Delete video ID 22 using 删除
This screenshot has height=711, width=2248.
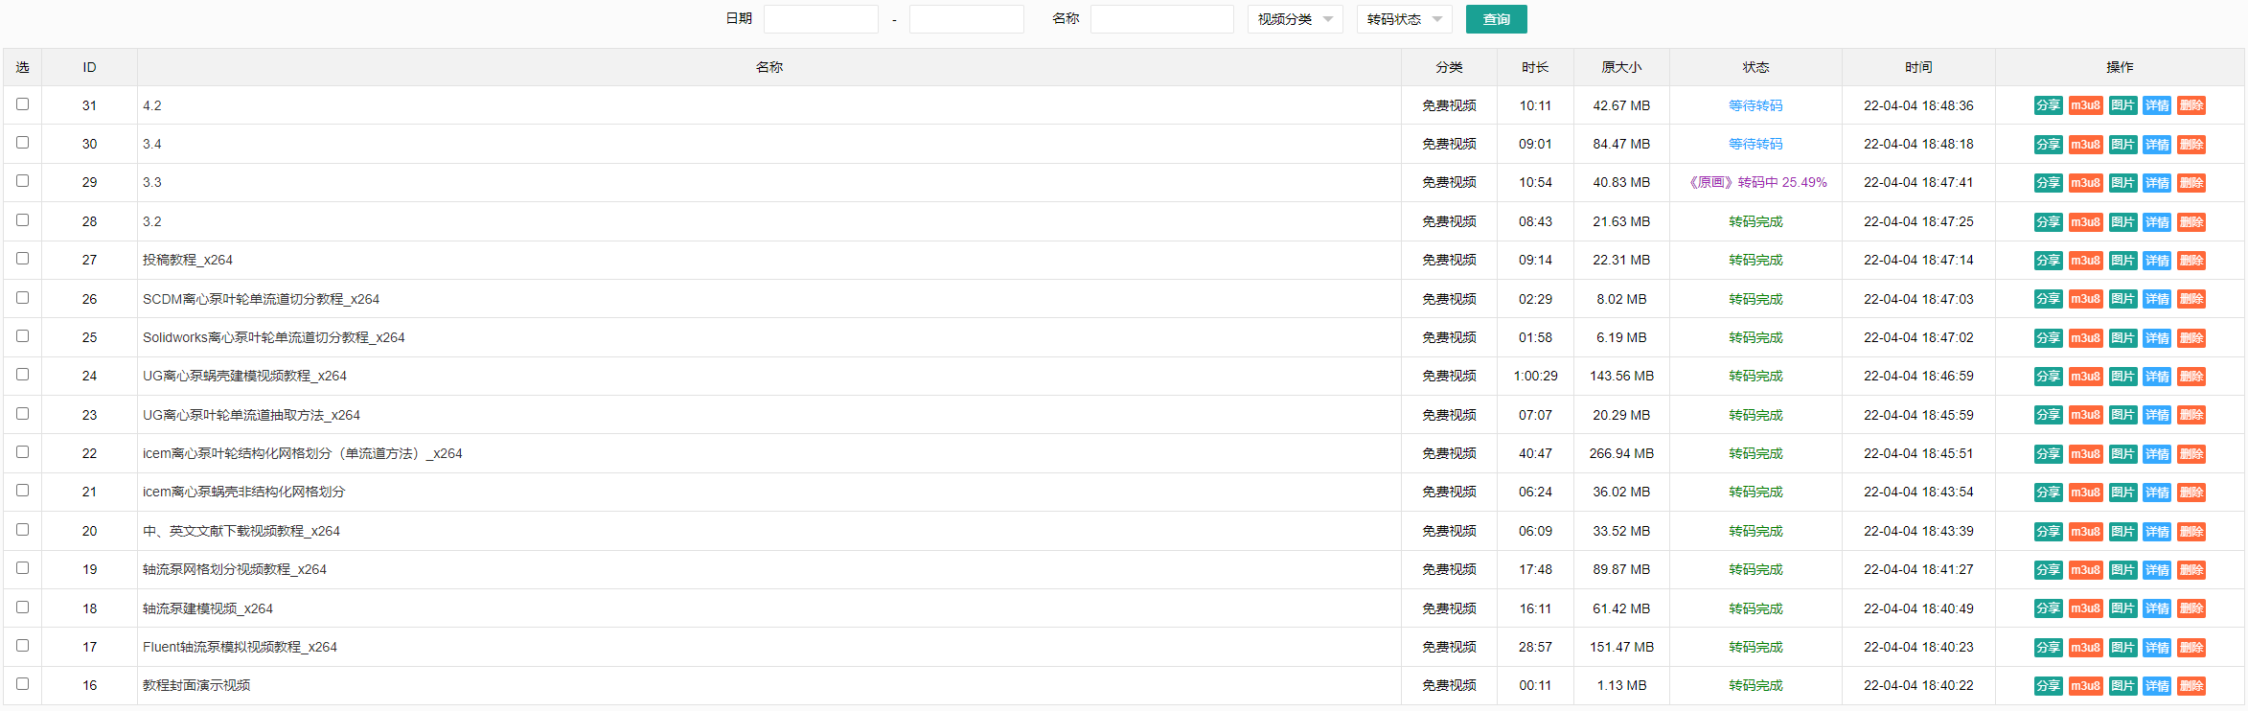point(2191,454)
